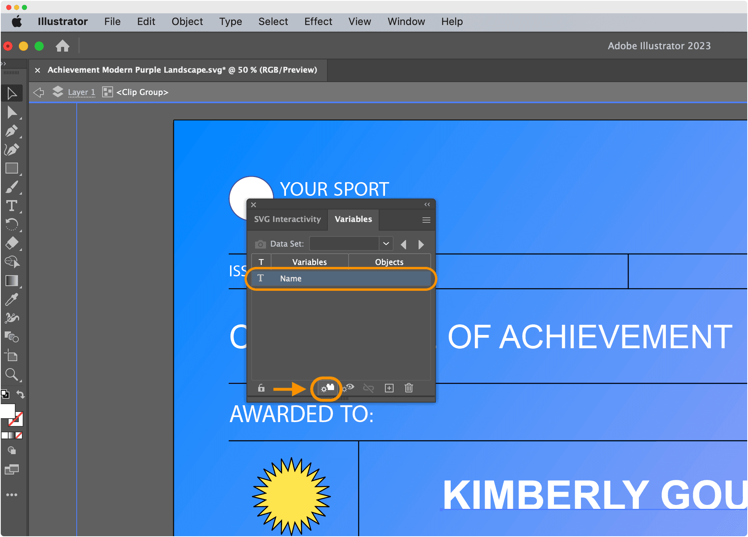The image size is (748, 537).
Task: Change the screen mode
Action: click(12, 469)
